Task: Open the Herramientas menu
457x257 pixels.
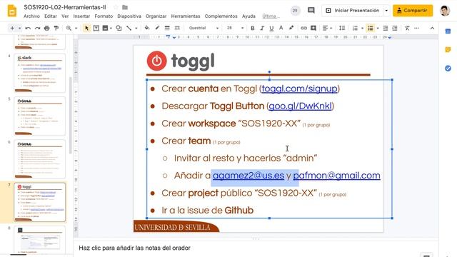Action: tap(186, 16)
